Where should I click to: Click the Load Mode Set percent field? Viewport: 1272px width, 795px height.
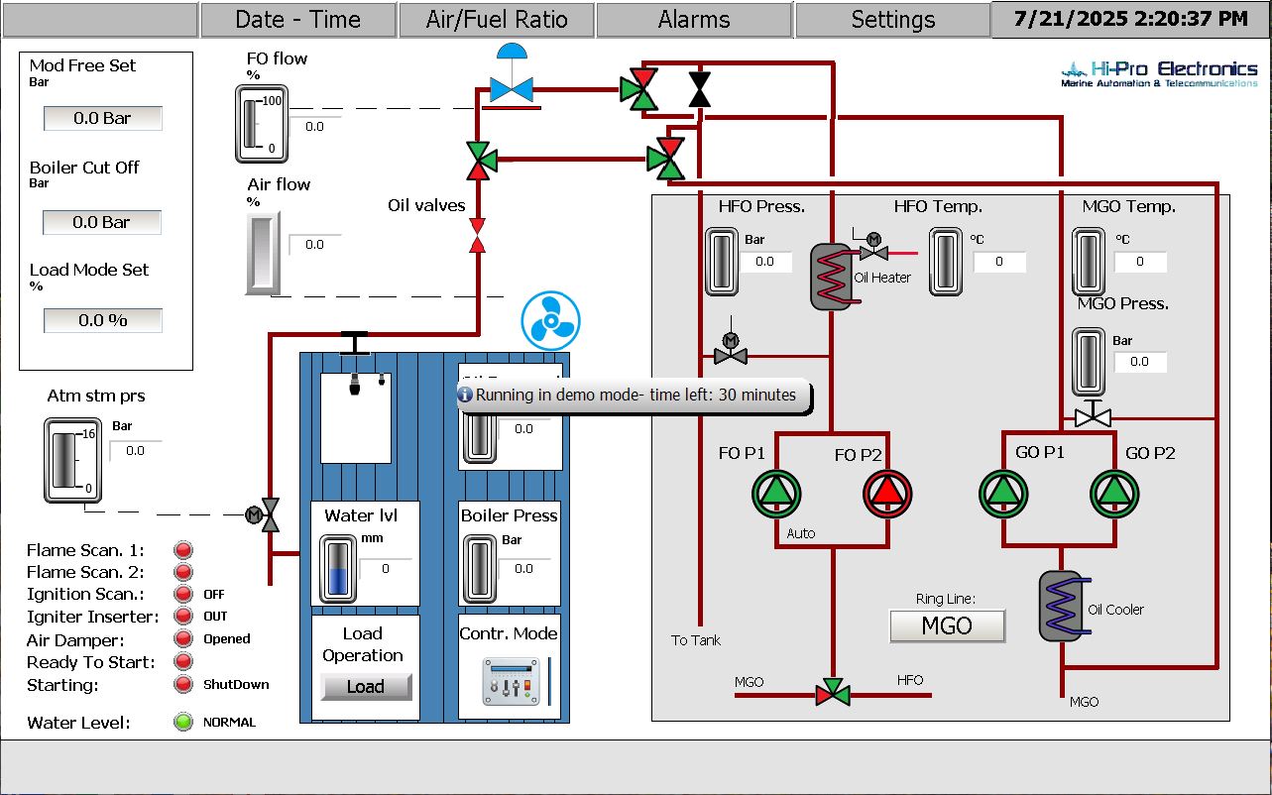(x=102, y=320)
